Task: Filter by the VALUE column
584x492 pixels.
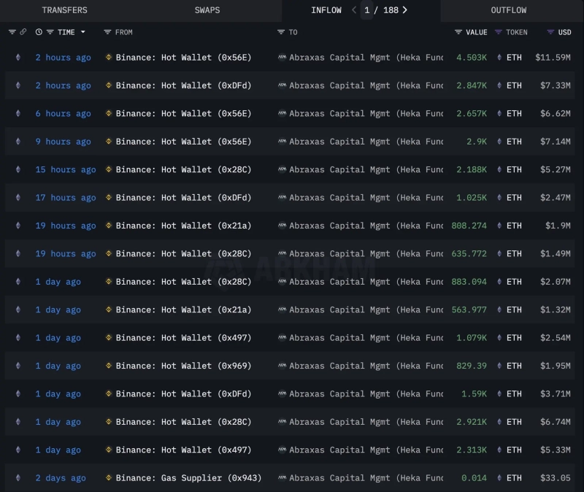Action: (458, 32)
